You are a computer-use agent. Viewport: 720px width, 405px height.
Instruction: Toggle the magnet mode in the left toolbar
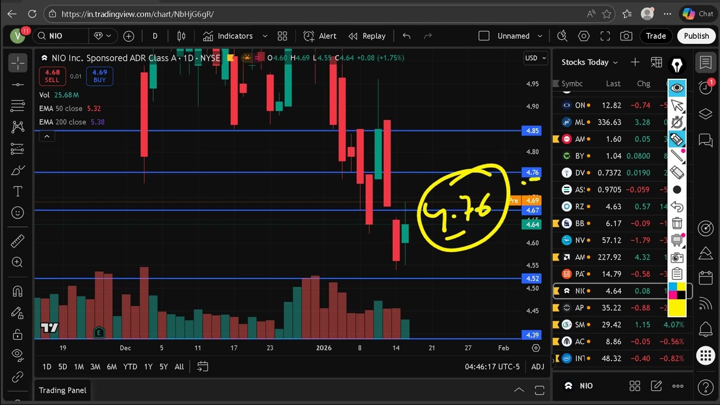coord(17,291)
